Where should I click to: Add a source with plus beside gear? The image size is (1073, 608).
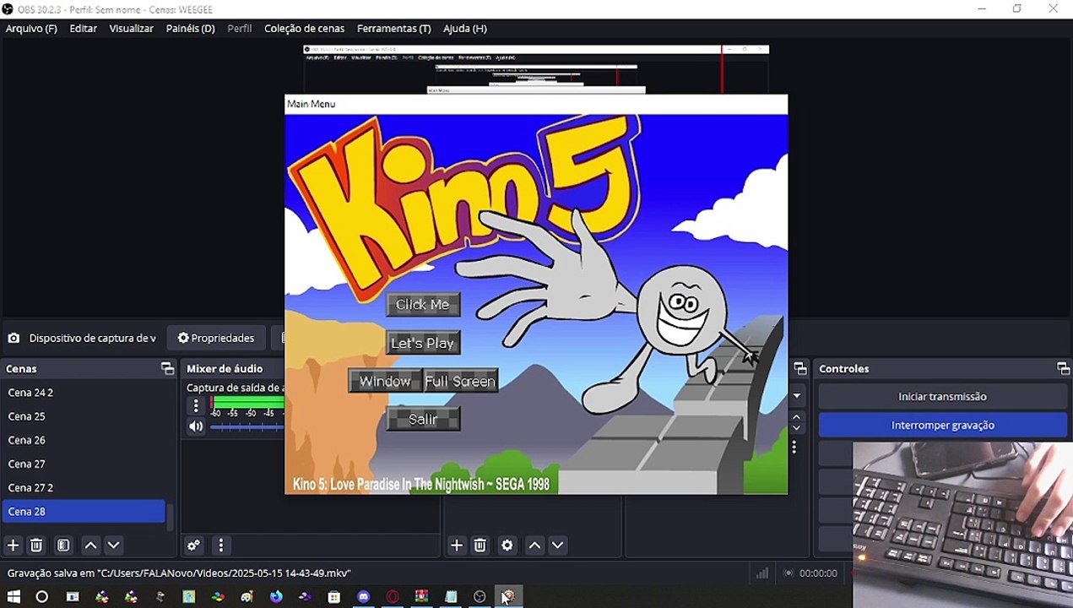click(x=457, y=546)
